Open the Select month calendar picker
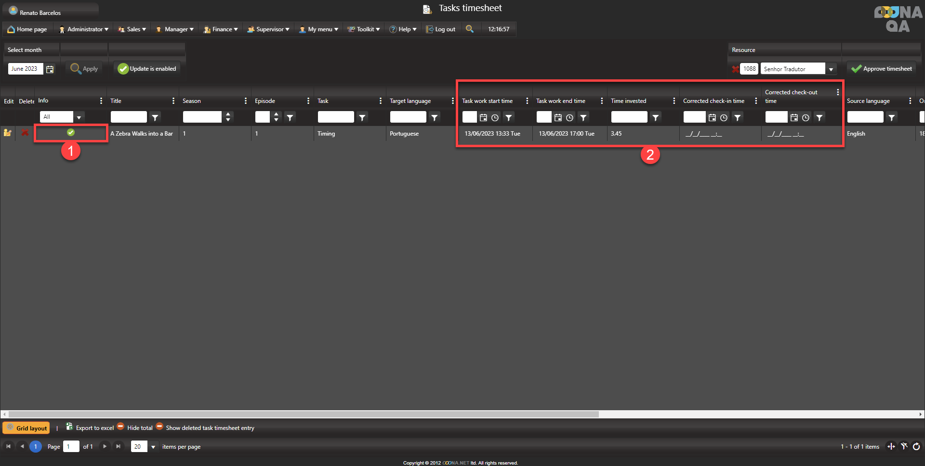This screenshot has height=466, width=925. pos(50,69)
